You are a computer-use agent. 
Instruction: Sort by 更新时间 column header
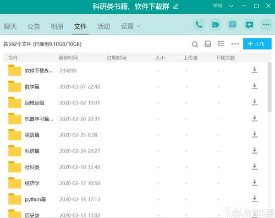click(68, 58)
